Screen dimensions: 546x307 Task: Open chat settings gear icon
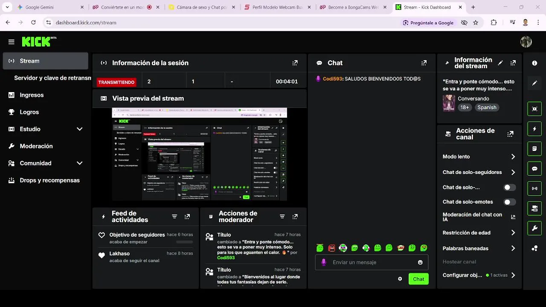click(x=400, y=279)
